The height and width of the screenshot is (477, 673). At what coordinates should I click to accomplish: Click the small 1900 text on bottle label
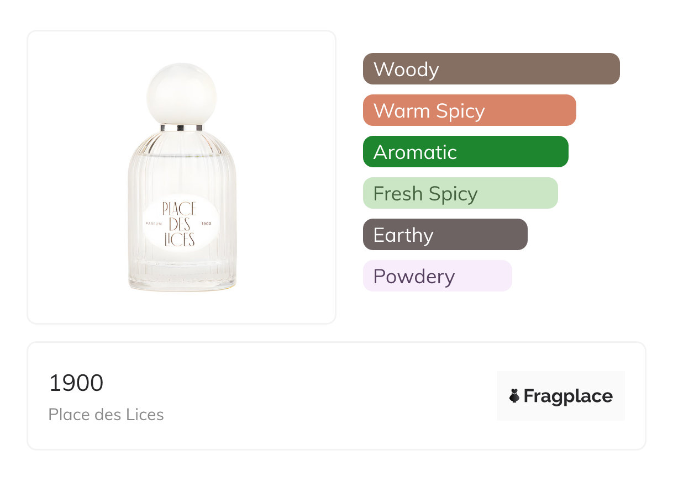pyautogui.click(x=207, y=223)
